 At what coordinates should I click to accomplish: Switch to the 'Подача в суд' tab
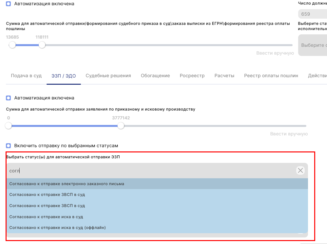tap(26, 76)
